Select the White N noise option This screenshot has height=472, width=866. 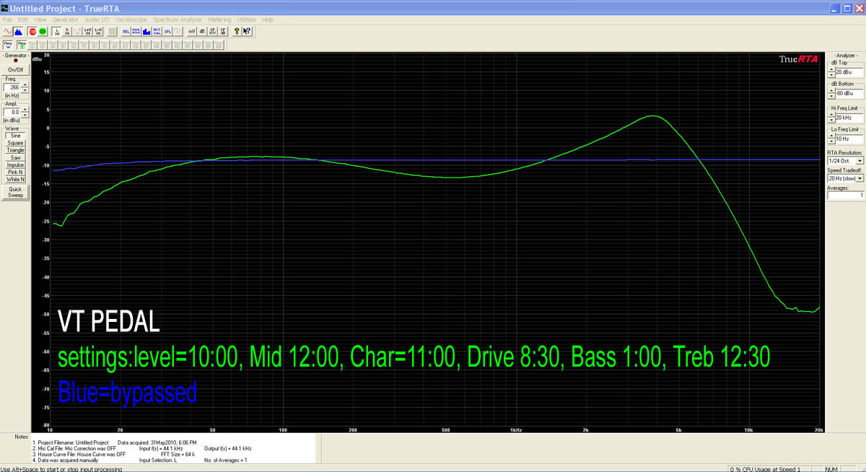[x=16, y=179]
